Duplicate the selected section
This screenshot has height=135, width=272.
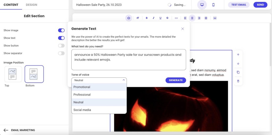coord(238,72)
